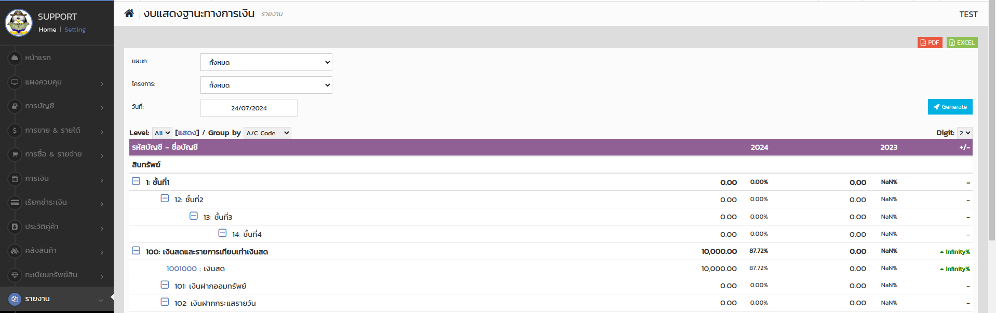Open the โครงการ project dropdown
This screenshot has width=996, height=313.
[266, 85]
